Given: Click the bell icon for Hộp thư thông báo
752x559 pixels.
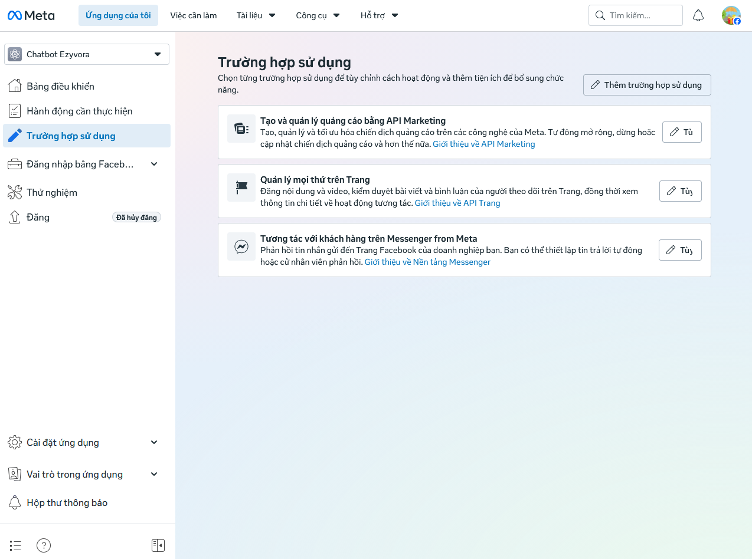Looking at the screenshot, I should pyautogui.click(x=15, y=502).
